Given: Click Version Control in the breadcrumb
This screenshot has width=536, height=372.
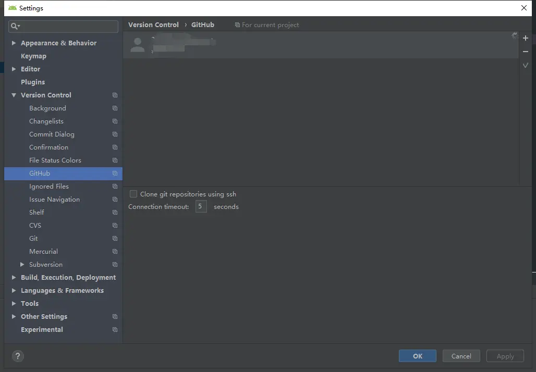Looking at the screenshot, I should click(x=153, y=24).
